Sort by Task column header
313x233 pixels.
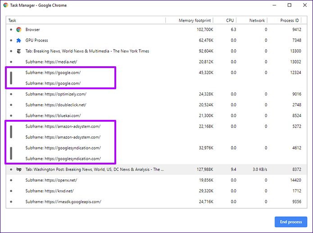(86, 20)
